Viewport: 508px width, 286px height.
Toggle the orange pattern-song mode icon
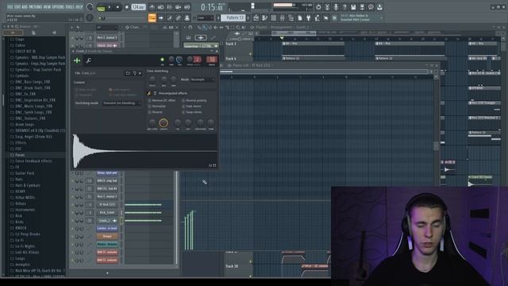tap(152, 17)
